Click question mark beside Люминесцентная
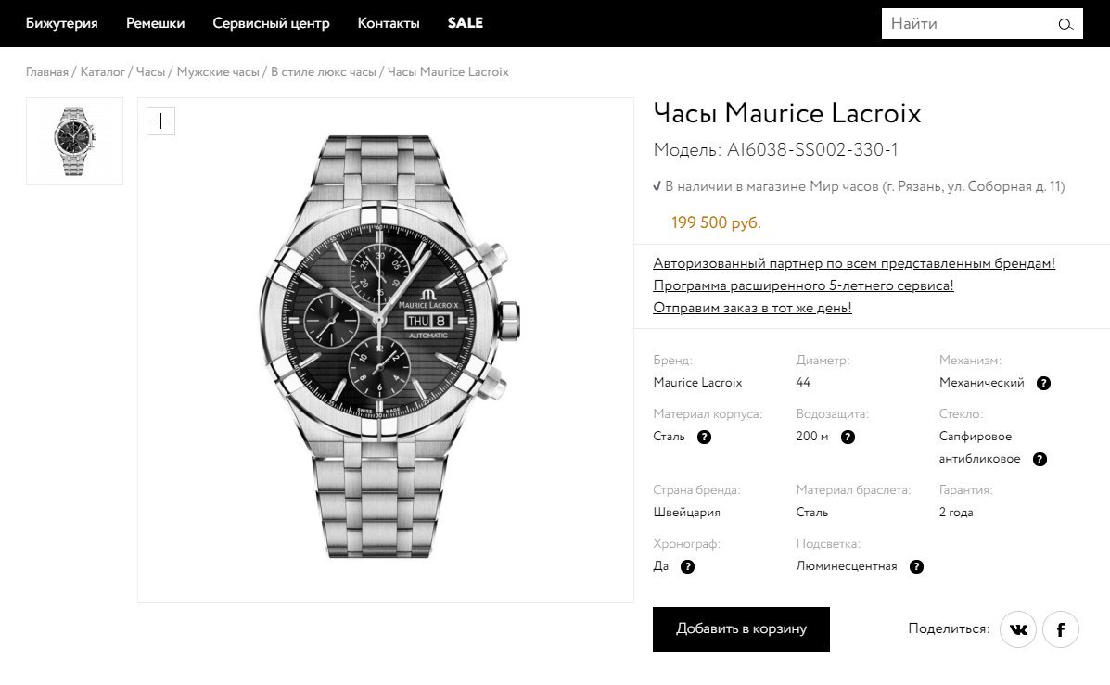 pyautogui.click(x=916, y=566)
